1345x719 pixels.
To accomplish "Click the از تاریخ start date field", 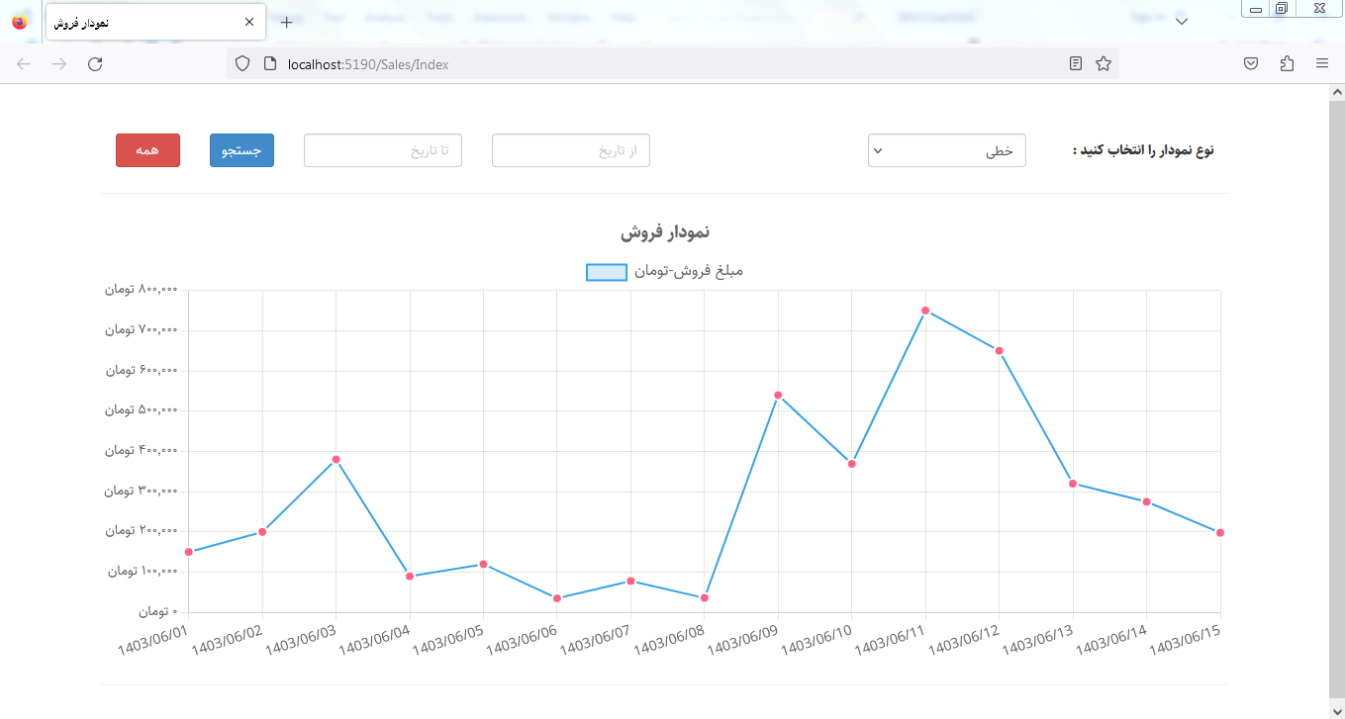I will click(570, 150).
